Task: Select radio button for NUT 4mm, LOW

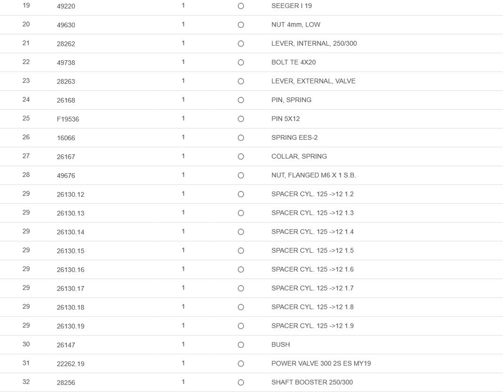Action: (241, 25)
